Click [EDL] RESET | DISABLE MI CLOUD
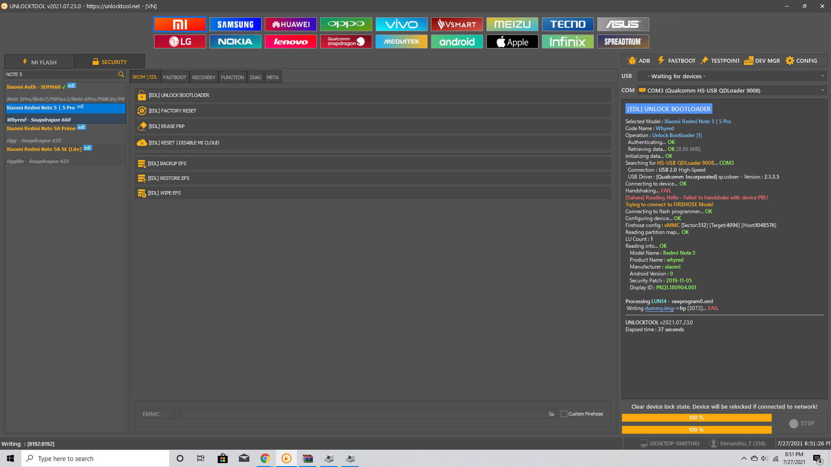The height and width of the screenshot is (467, 831). click(x=373, y=143)
